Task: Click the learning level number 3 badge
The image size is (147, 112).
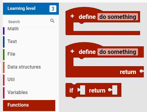Action: click(x=53, y=9)
